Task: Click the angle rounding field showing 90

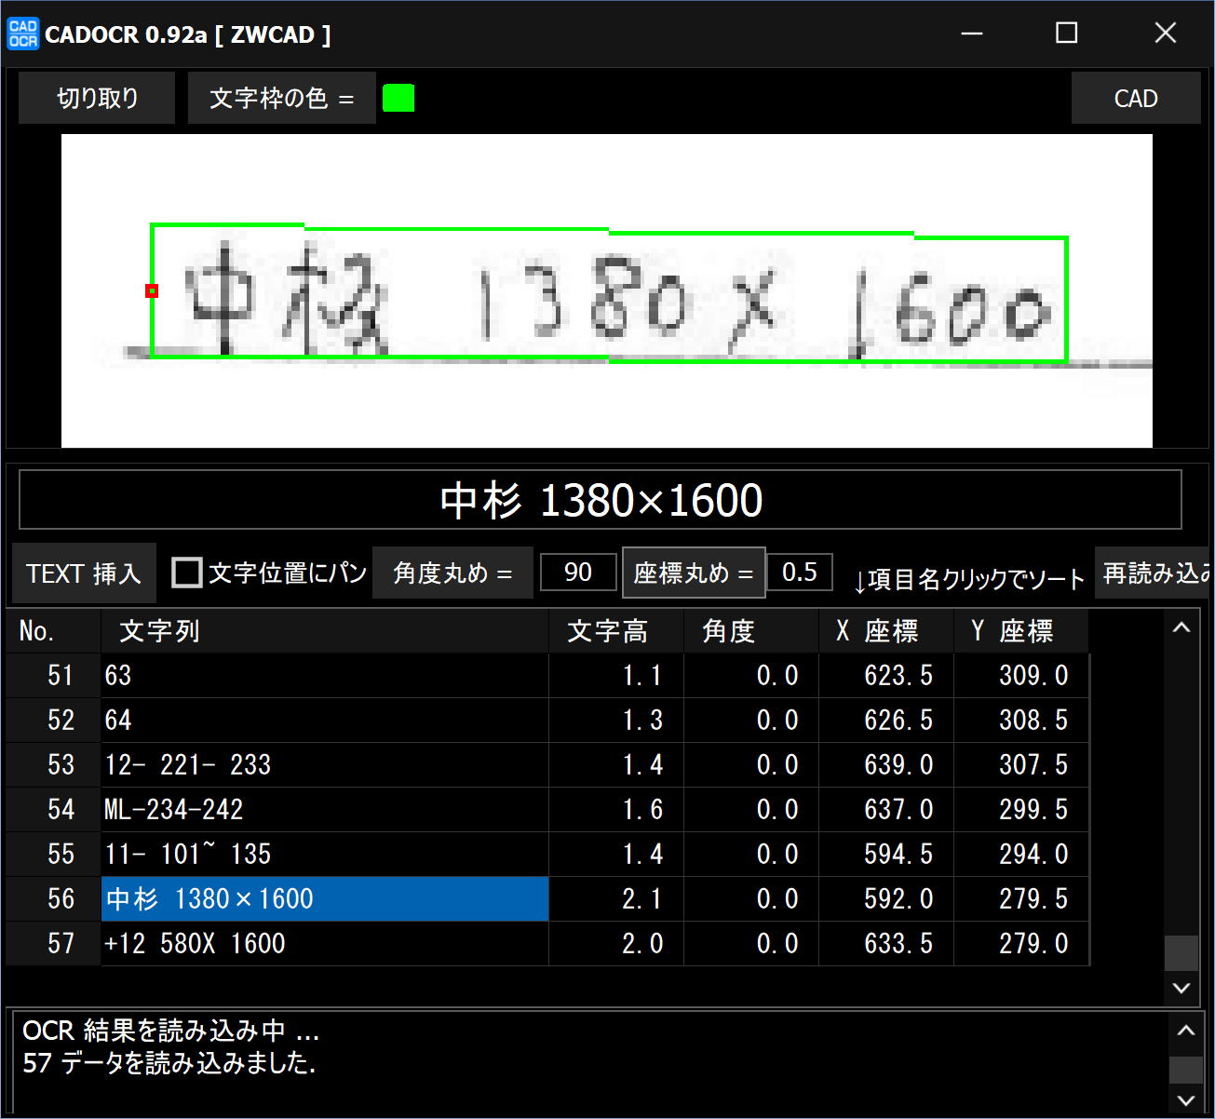Action: point(578,573)
